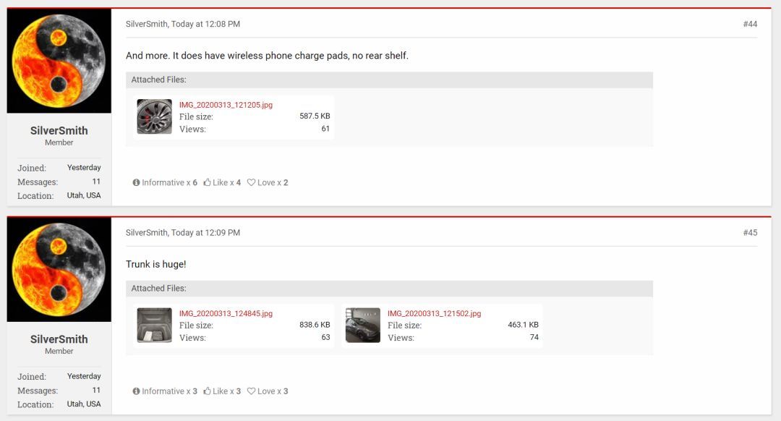Click the Love heart icon on post #44
Viewport: 781px width, 421px height.
coord(252,182)
